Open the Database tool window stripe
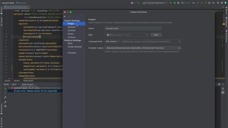The width and height of the screenshot is (228, 128). click(x=227, y=22)
